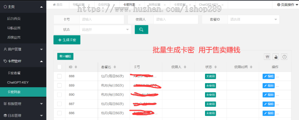Check the row with ID 886
299x120 pixels.
(59, 113)
